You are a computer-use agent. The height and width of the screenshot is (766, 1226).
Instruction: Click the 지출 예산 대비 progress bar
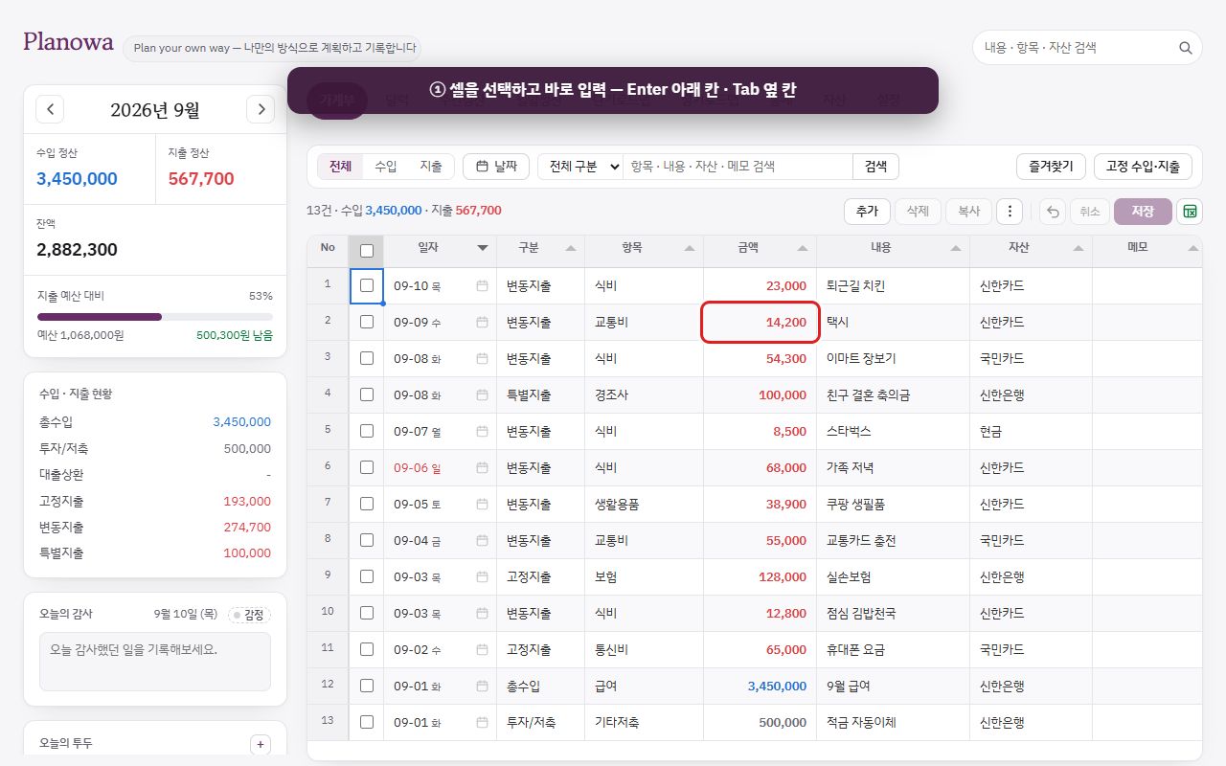point(155,316)
